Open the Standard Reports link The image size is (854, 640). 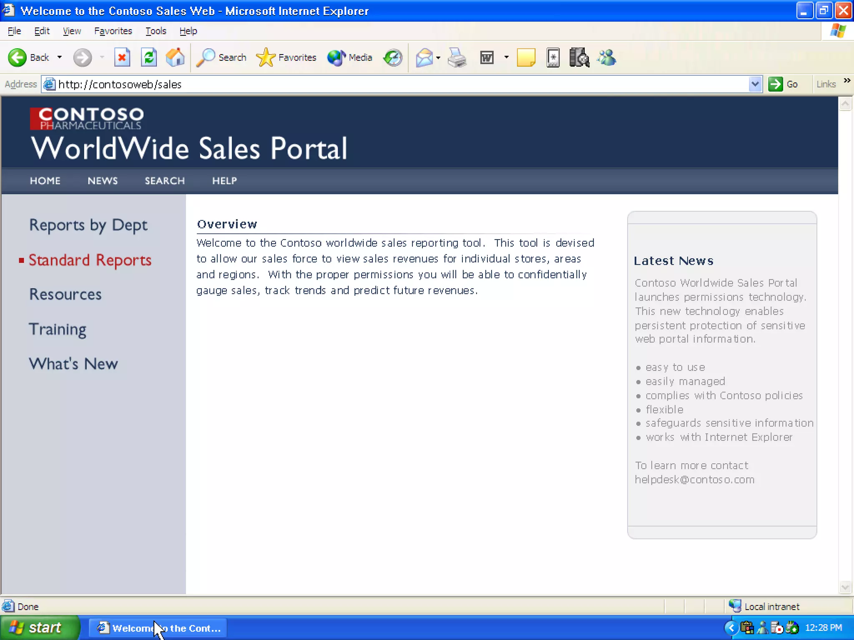[90, 260]
